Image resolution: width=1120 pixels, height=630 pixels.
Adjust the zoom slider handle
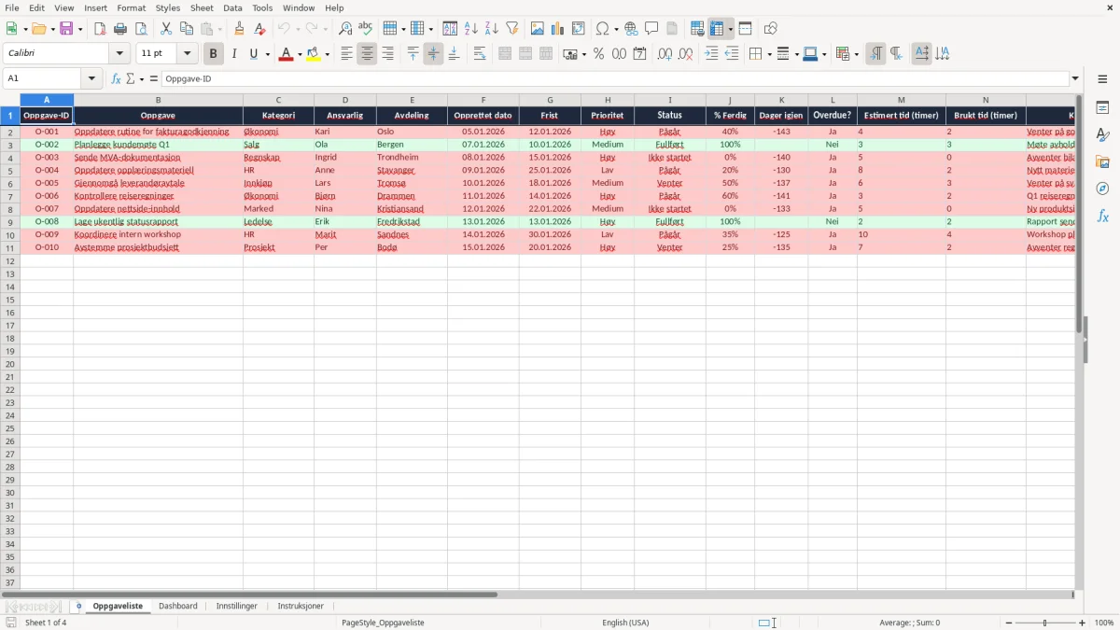1045,623
